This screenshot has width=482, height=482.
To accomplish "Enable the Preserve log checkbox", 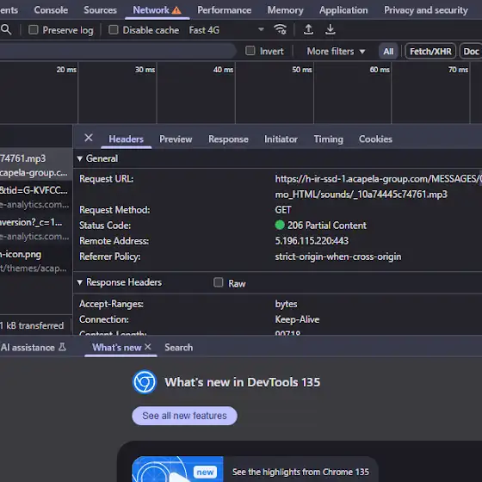I will click(x=34, y=30).
